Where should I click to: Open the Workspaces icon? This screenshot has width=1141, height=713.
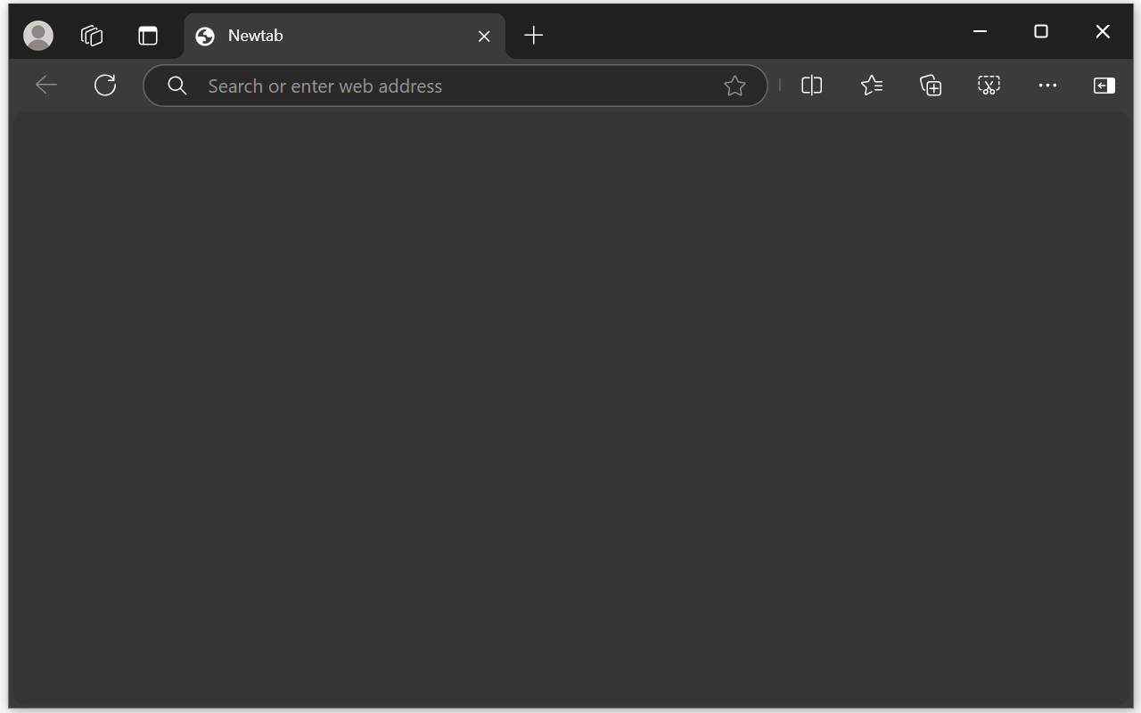[x=92, y=36]
